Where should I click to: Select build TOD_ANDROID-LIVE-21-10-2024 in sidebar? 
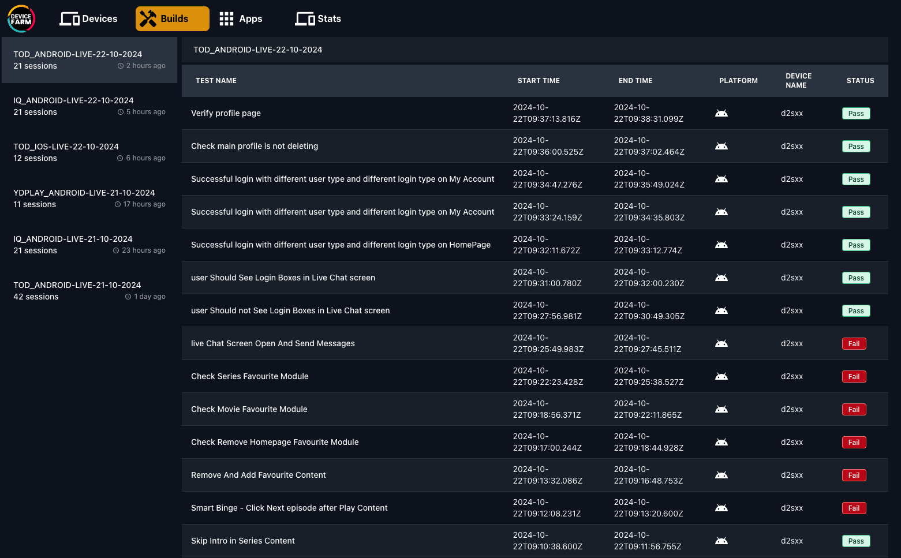coord(89,291)
